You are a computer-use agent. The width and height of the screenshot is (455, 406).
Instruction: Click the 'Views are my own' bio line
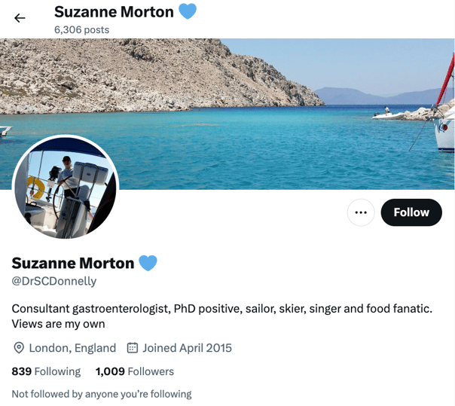58,324
